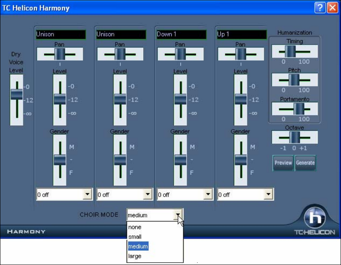Click the second Unison voice Pan slider
The height and width of the screenshot is (265, 341).
[120, 54]
